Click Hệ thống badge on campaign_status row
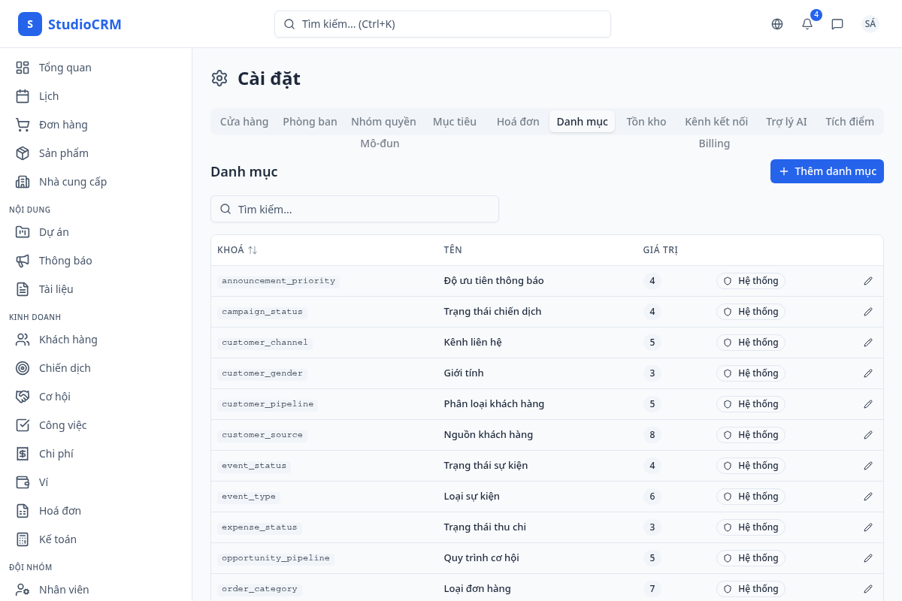 coord(750,312)
